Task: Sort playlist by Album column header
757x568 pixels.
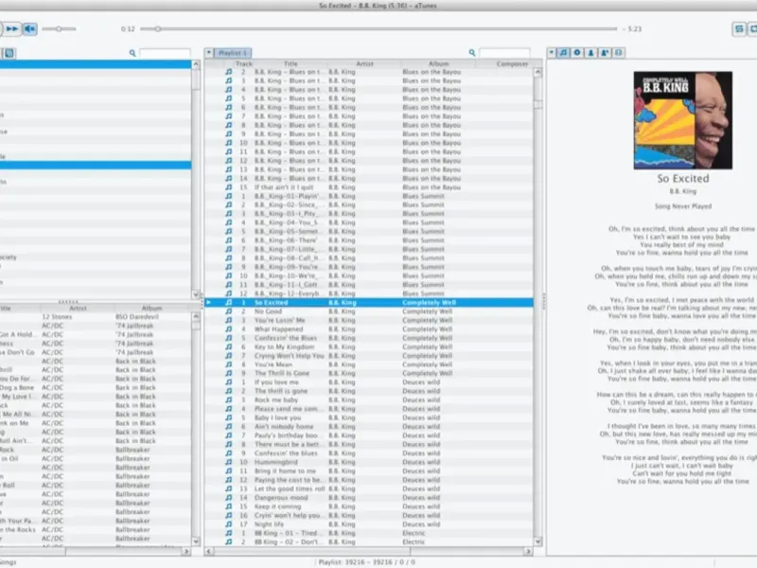Action: click(x=438, y=63)
